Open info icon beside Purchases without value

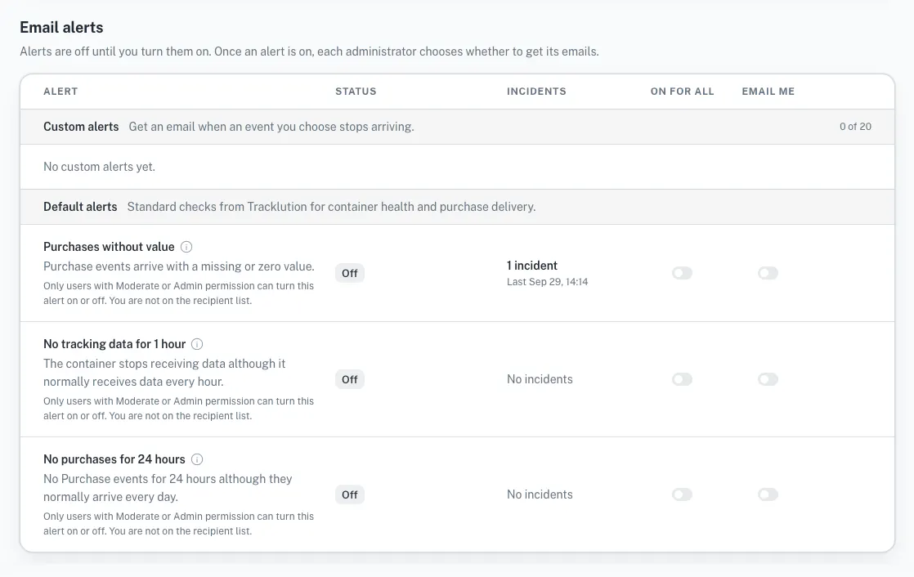tap(186, 247)
